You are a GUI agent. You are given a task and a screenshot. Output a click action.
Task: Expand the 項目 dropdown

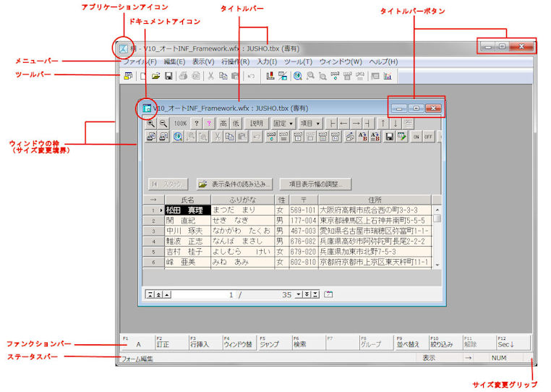pyautogui.click(x=310, y=124)
